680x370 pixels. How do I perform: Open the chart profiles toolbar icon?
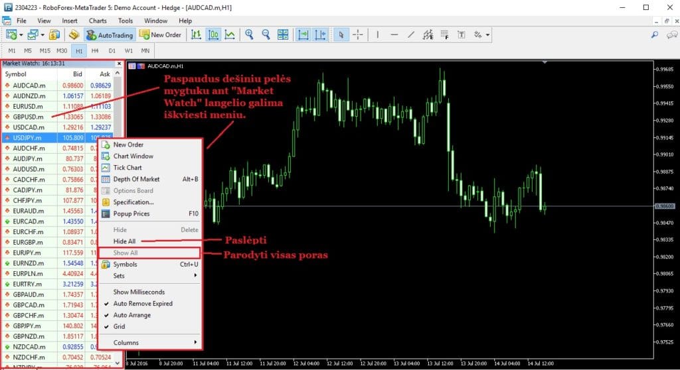(33, 35)
